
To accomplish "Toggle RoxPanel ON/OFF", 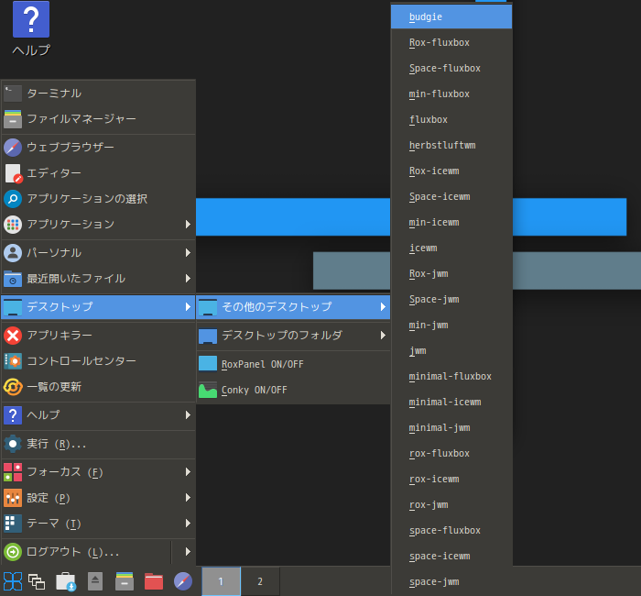I will [x=293, y=364].
